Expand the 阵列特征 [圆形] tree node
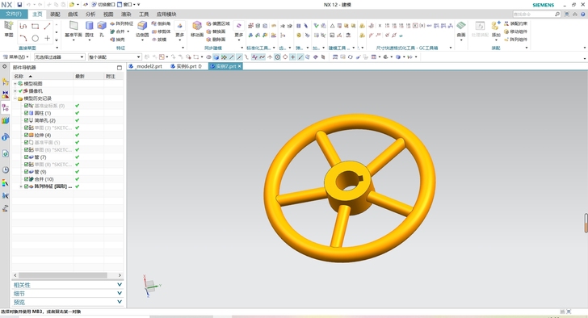Screen dimensions: 588x318 [x=21, y=186]
